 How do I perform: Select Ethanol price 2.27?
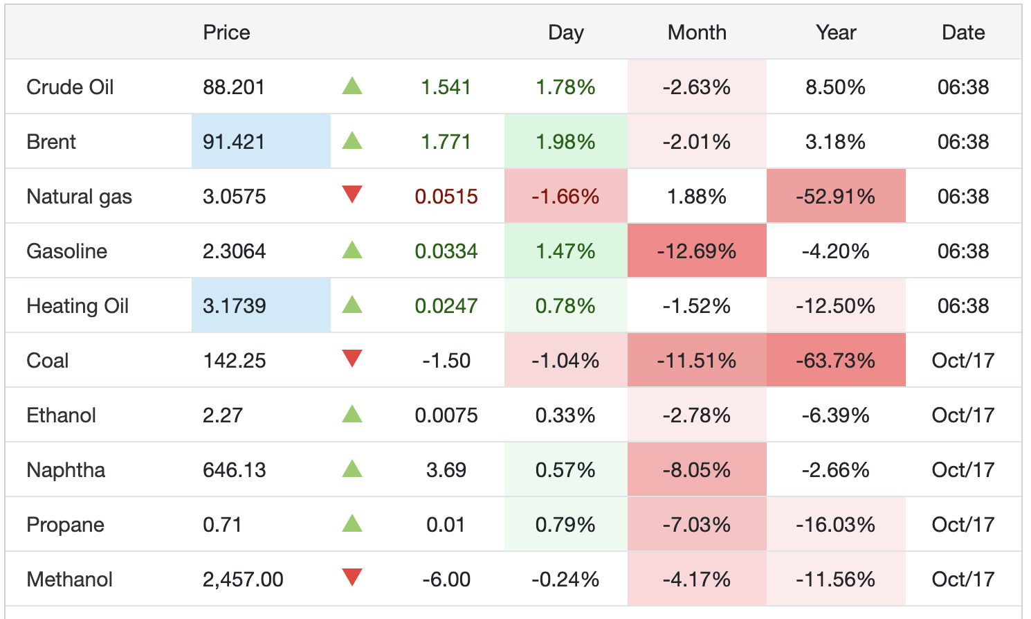(223, 415)
